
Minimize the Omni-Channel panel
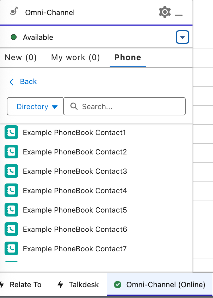tap(179, 15)
